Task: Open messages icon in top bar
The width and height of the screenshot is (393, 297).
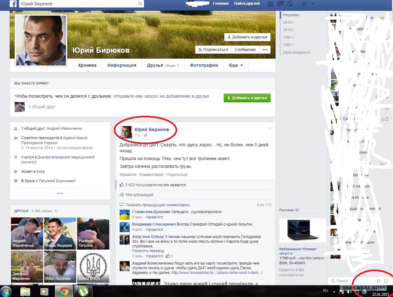Action: point(281,4)
